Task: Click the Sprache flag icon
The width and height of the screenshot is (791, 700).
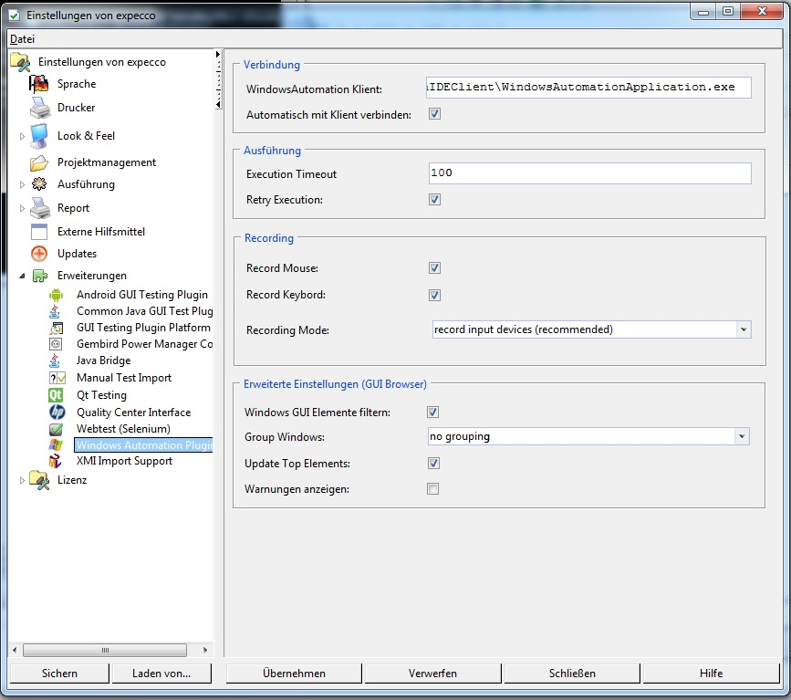Action: (39, 84)
